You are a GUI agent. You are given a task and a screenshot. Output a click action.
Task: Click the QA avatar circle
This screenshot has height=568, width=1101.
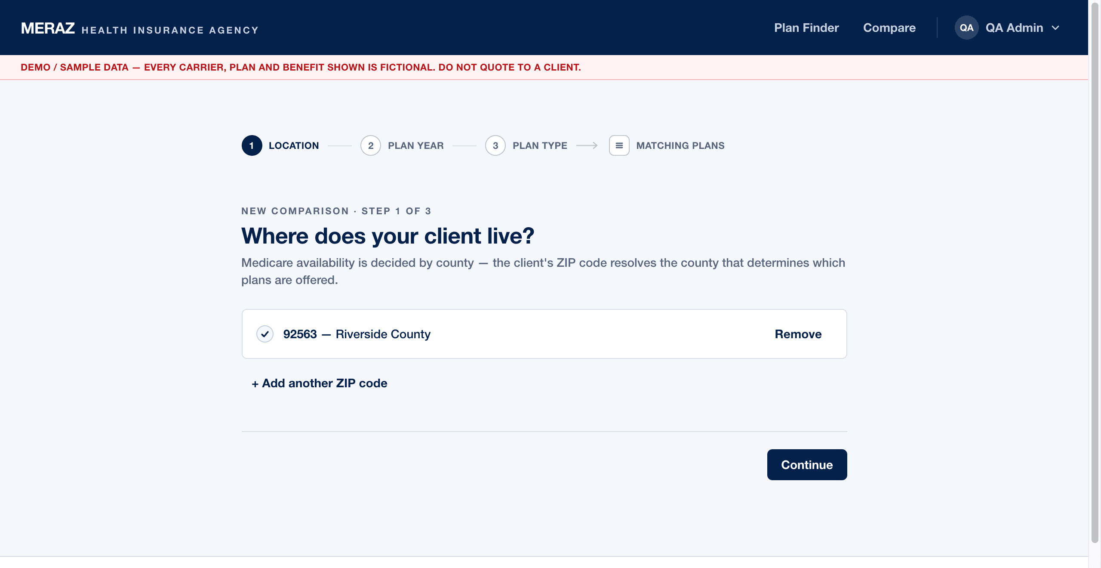pos(966,28)
